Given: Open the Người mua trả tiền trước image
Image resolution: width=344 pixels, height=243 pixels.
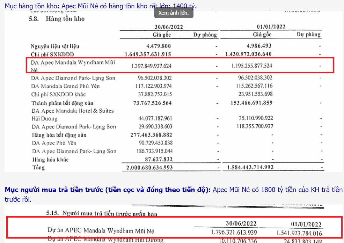Looking at the screenshot, I should (x=175, y=227).
